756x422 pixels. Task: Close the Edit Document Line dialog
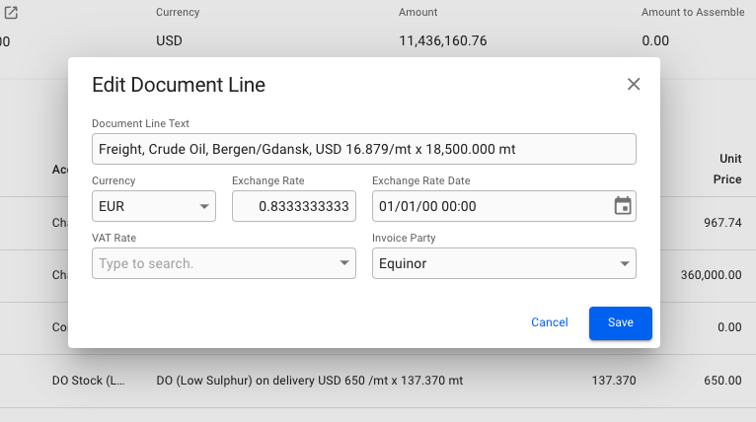[634, 85]
